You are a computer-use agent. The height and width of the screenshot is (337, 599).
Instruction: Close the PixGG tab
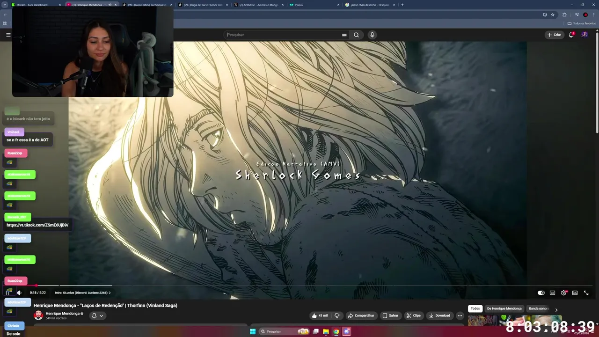pyautogui.click(x=338, y=5)
